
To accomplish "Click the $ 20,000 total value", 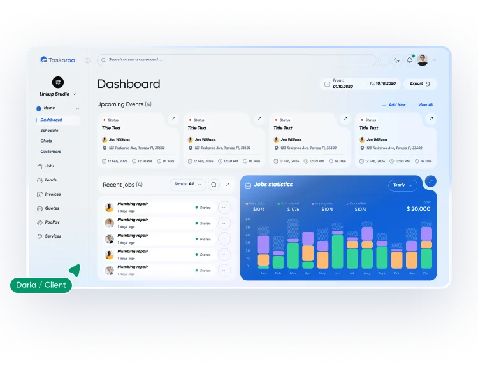I will pos(418,209).
